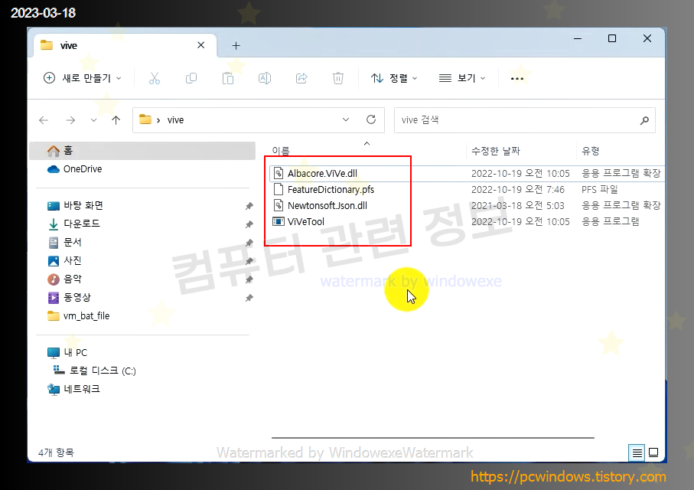Open the See more three-dot menu
This screenshot has width=694, height=490.
pyautogui.click(x=517, y=78)
